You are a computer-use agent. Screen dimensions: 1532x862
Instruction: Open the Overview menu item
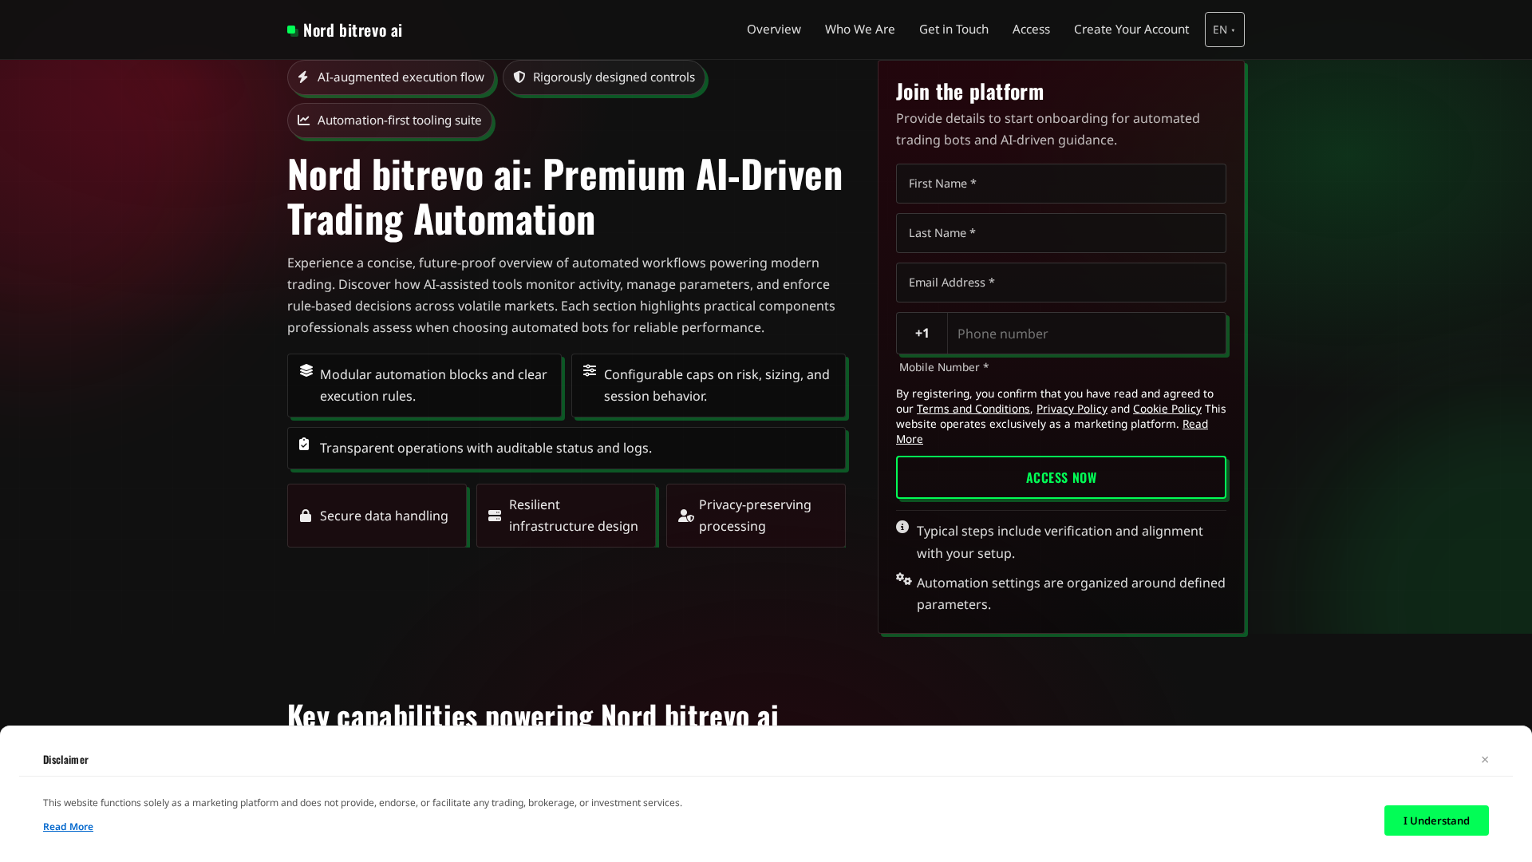point(774,30)
